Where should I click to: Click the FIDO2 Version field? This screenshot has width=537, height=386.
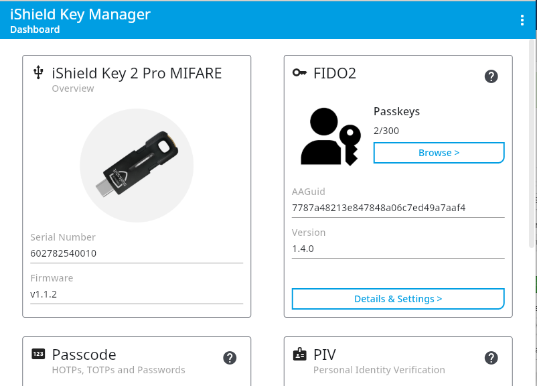coord(398,249)
